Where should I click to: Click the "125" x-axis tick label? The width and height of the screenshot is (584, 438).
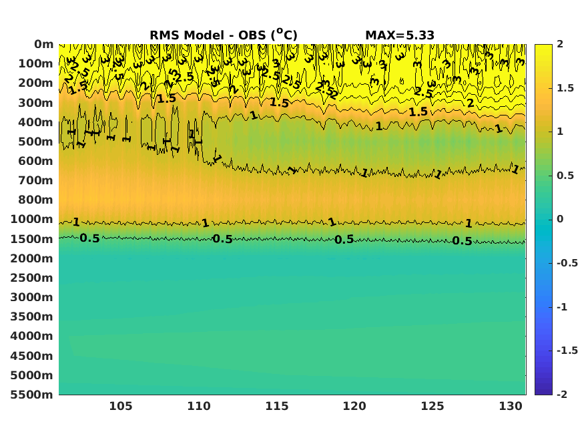point(432,406)
